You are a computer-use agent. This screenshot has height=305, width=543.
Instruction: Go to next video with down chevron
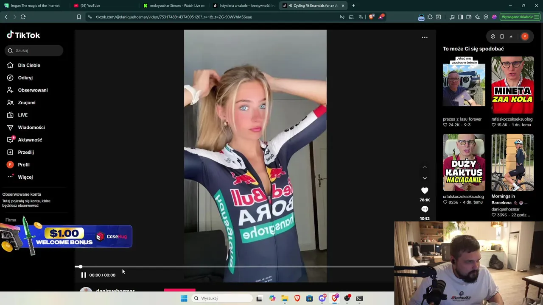pyautogui.click(x=425, y=178)
